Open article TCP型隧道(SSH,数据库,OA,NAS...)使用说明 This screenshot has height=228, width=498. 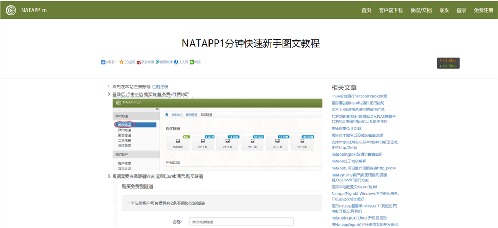coord(364,119)
